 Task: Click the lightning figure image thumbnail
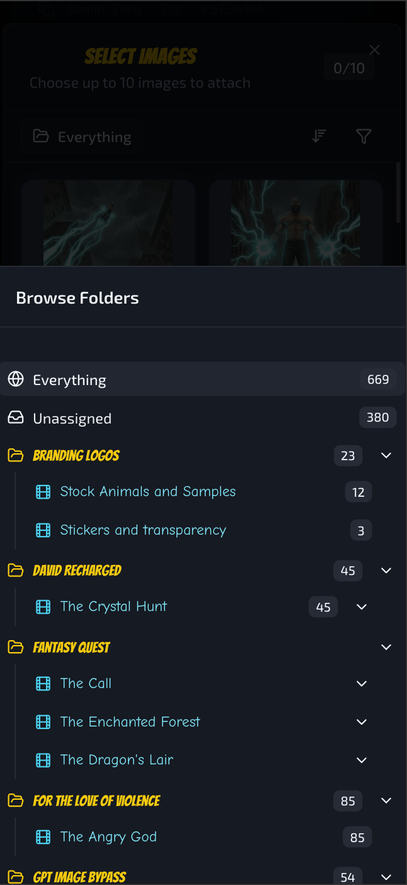click(295, 222)
